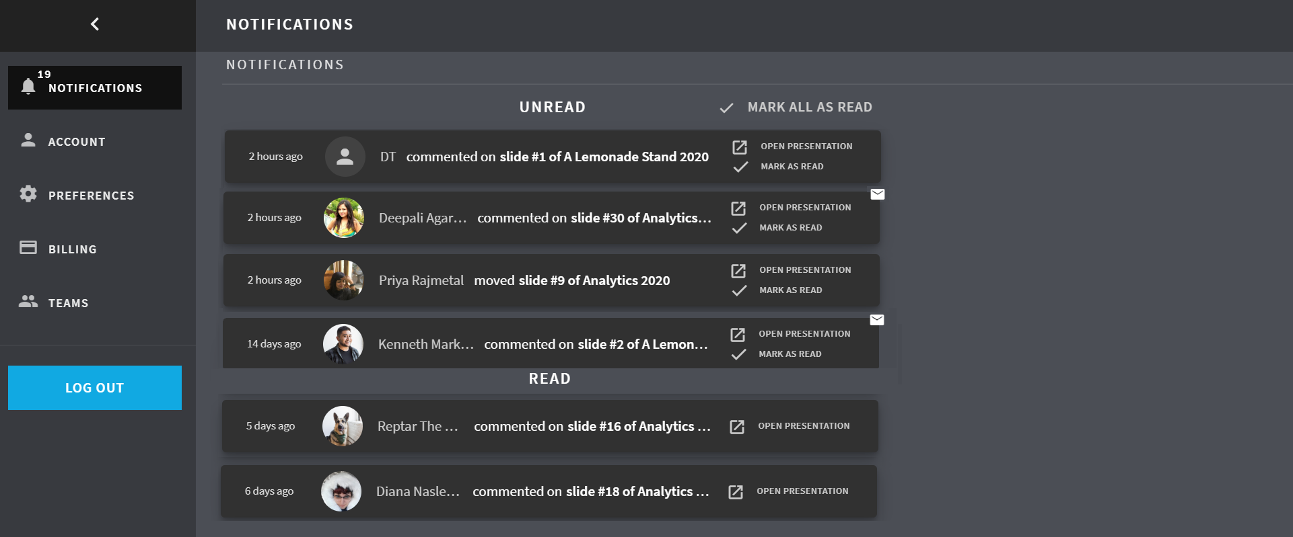Image resolution: width=1293 pixels, height=537 pixels.
Task: Open Presentation for Priya Rajmetal's moved slide
Action: tap(805, 270)
